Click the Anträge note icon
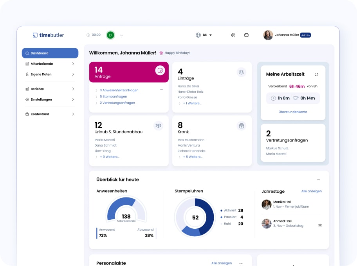Image resolution: width=357 pixels, height=266 pixels. click(160, 70)
